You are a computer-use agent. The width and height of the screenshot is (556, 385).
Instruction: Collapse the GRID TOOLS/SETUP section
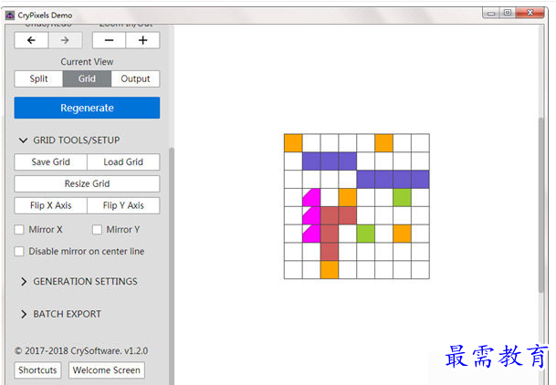point(69,140)
